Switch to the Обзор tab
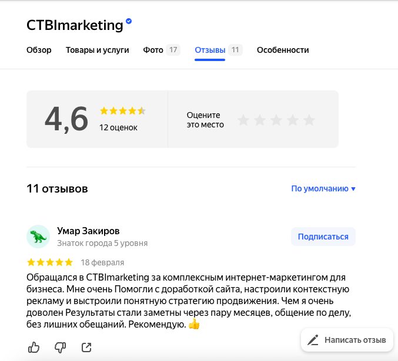398x361 pixels. 39,50
